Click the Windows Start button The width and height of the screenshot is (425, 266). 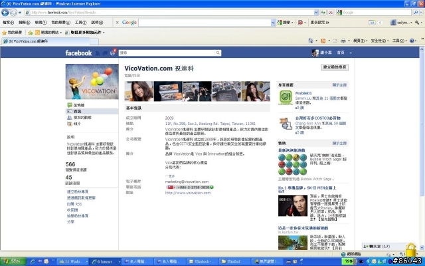13,261
